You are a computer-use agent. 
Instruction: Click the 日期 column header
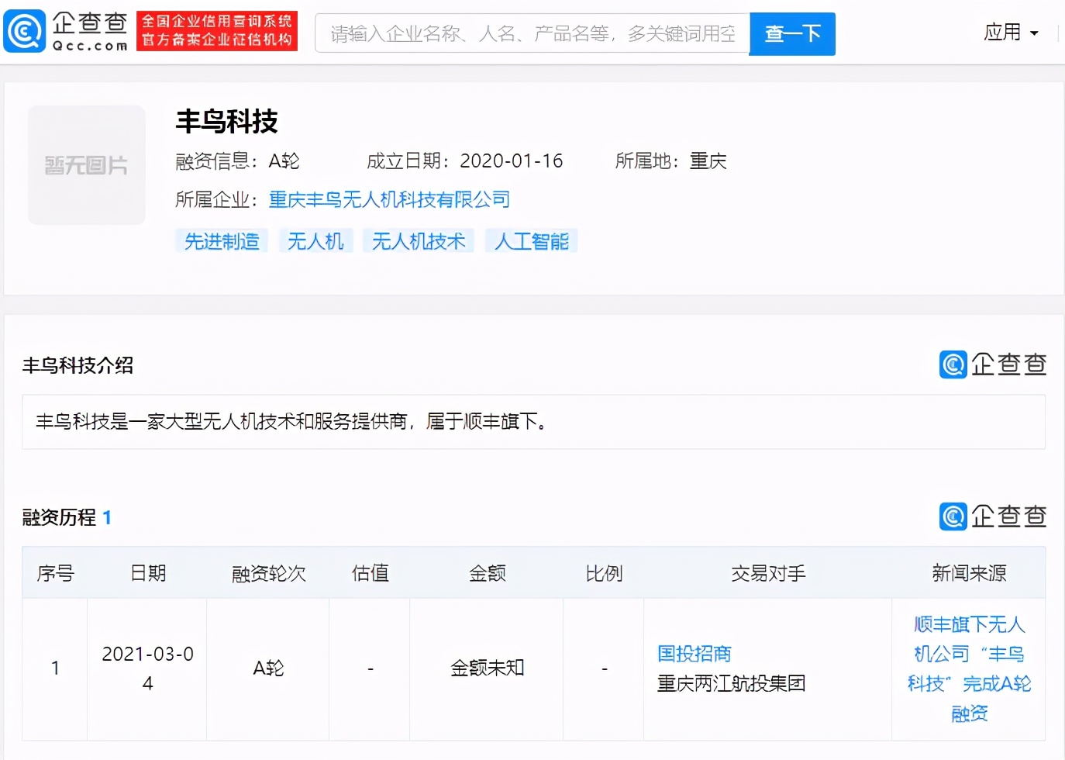click(148, 573)
